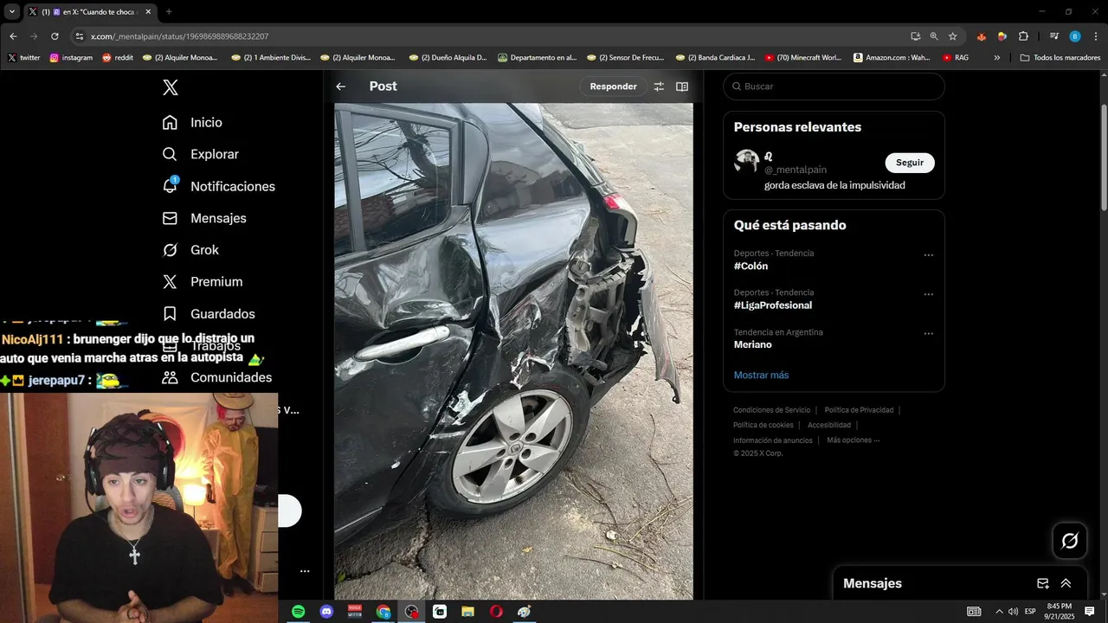Click the Buscar search field
Screen dimensions: 1108x623
click(x=834, y=87)
